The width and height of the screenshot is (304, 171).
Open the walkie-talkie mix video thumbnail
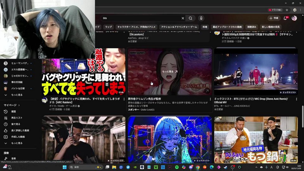click(x=84, y=140)
